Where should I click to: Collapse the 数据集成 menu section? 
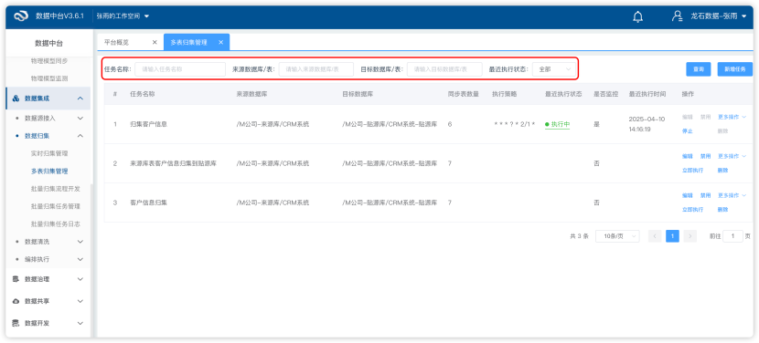coord(80,99)
